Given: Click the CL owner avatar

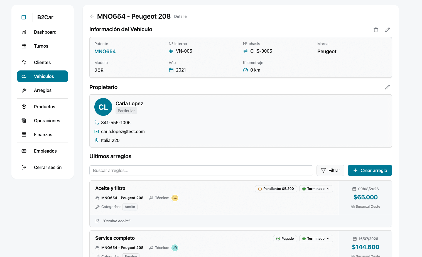Looking at the screenshot, I should 103,107.
